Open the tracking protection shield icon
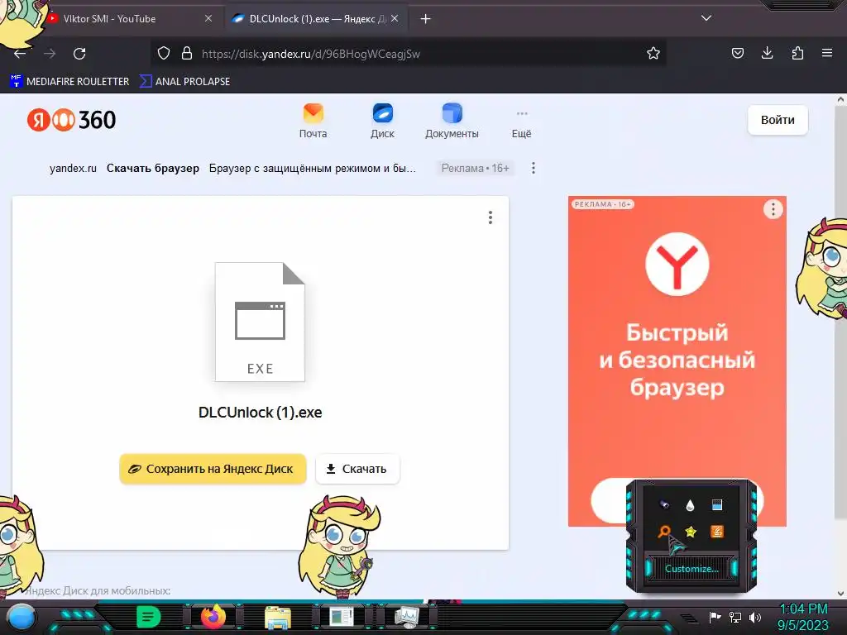Viewport: 847px width, 635px height. pyautogui.click(x=164, y=54)
